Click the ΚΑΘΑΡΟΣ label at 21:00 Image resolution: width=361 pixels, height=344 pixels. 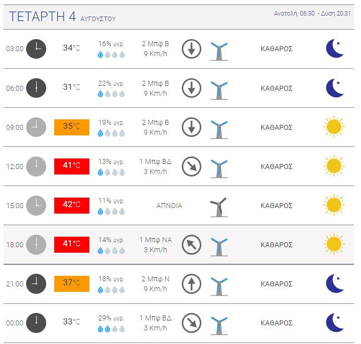tap(277, 284)
